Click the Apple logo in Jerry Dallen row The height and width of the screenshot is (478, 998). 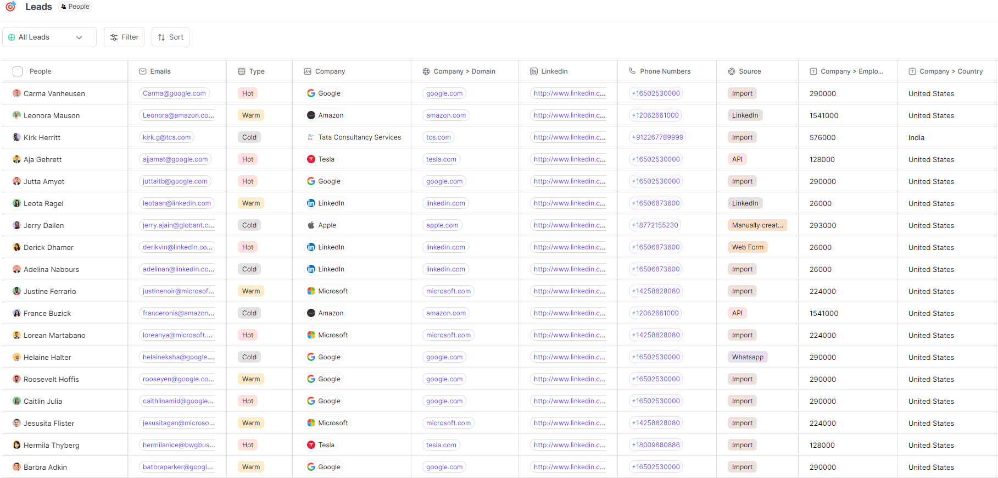pyautogui.click(x=311, y=225)
